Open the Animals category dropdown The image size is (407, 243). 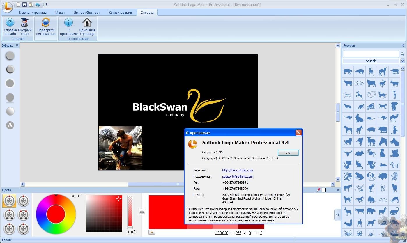point(403,61)
